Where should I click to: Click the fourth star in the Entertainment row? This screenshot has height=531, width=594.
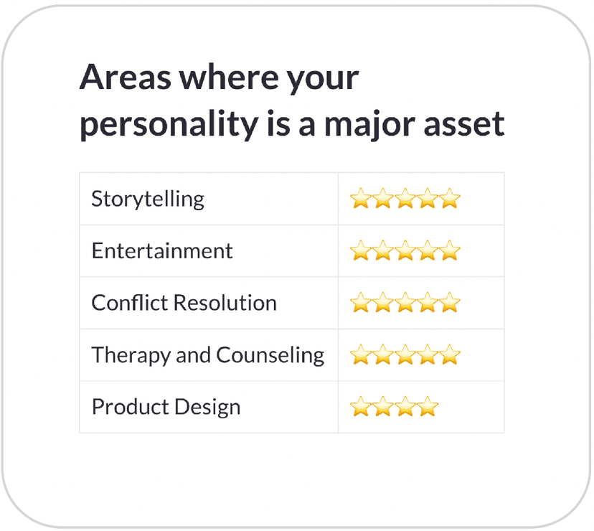427,251
